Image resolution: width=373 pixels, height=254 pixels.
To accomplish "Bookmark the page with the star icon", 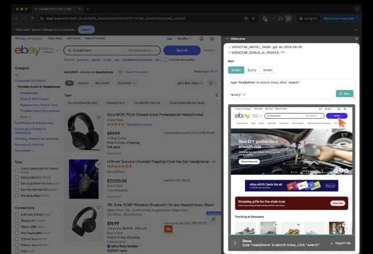I will click(254, 18).
